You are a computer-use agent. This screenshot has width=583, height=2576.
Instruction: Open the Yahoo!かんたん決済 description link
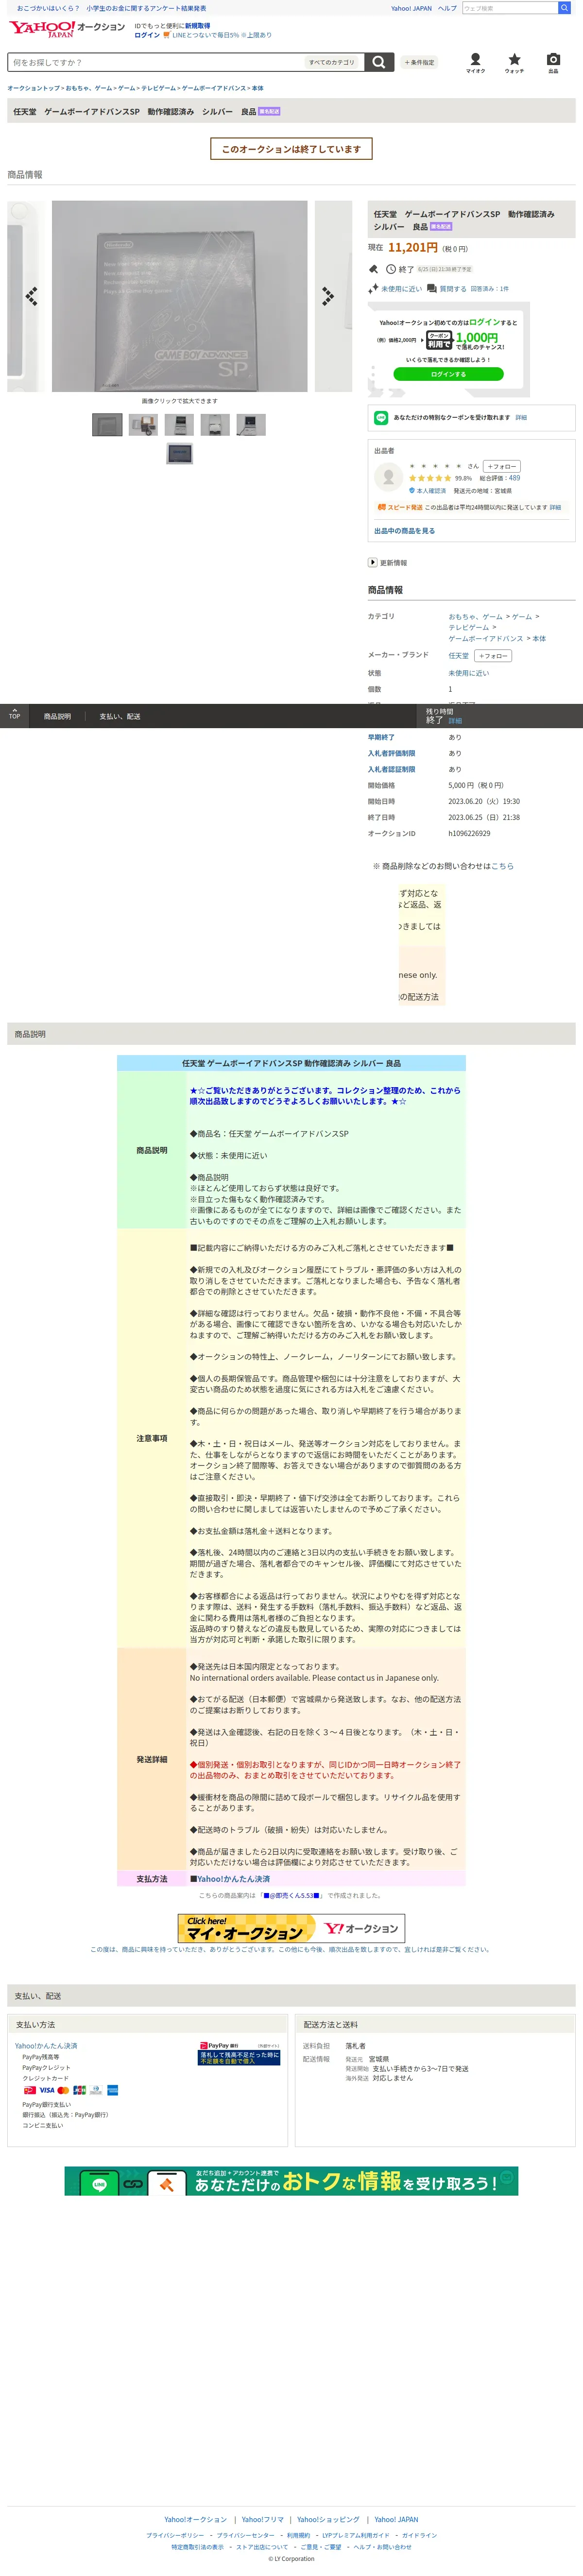click(233, 1879)
